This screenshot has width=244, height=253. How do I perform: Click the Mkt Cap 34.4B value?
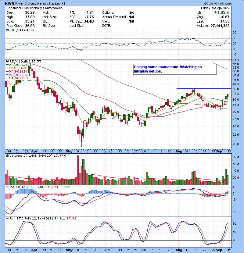89,21
